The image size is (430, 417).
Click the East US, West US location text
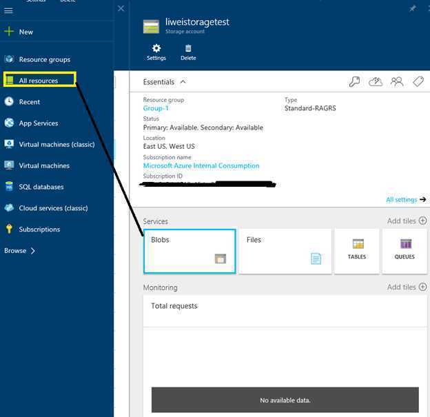click(169, 146)
